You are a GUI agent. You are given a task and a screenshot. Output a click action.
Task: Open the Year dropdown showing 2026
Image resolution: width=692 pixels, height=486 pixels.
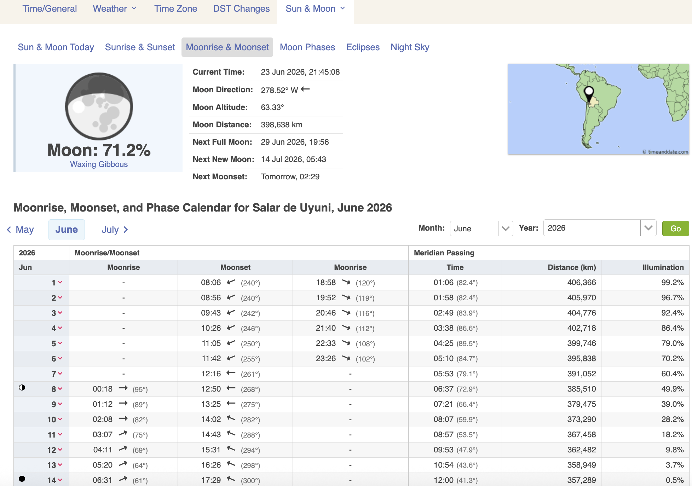point(600,228)
